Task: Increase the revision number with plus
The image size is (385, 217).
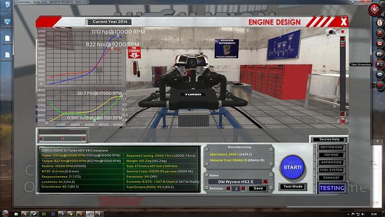Action: [x=243, y=188]
